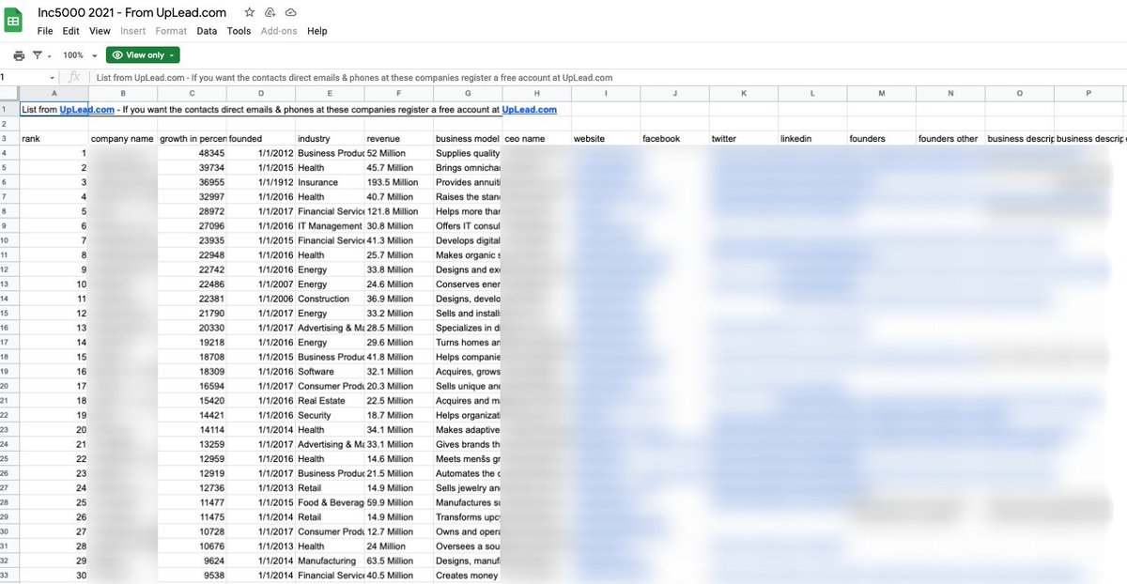Click the 'founders' header cell
The width and height of the screenshot is (1127, 584).
point(882,138)
